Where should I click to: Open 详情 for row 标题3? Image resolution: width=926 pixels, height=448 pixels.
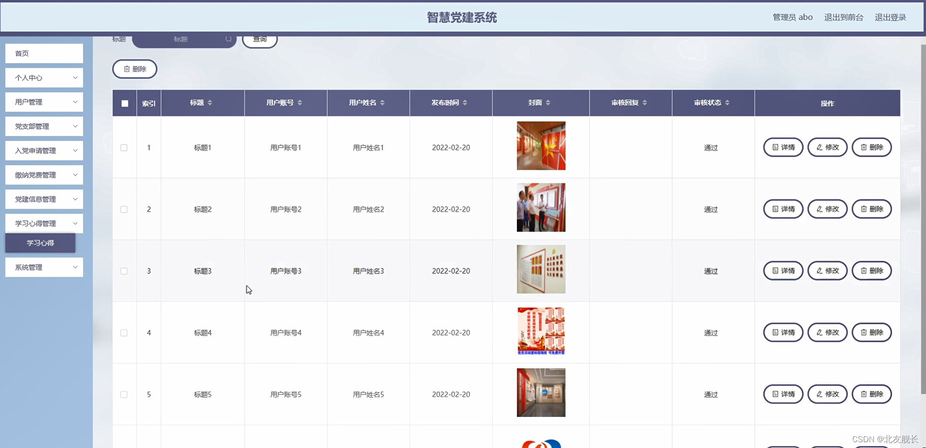click(x=783, y=270)
